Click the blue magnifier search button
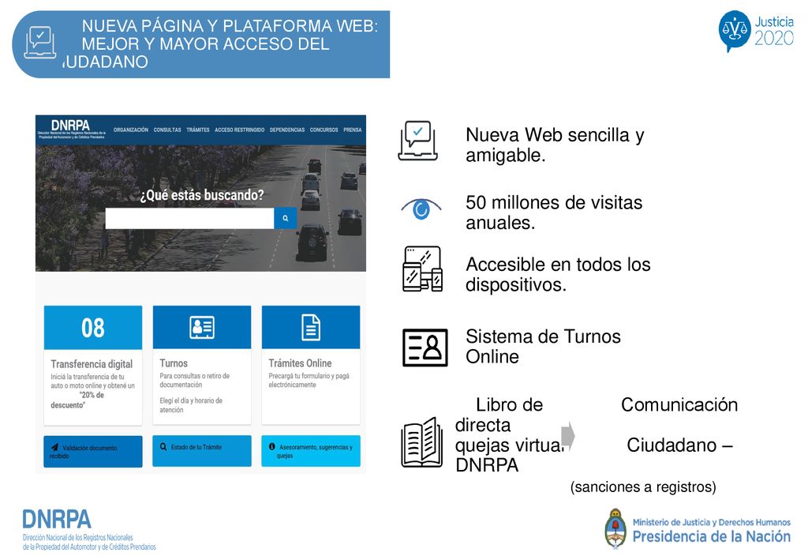 click(x=286, y=218)
